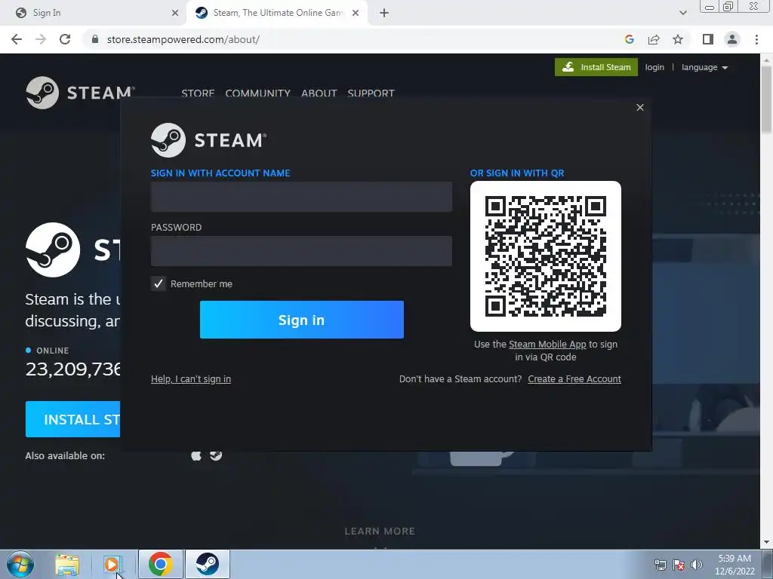Image resolution: width=773 pixels, height=579 pixels.
Task: Open Chrome profile avatar
Action: coord(732,39)
